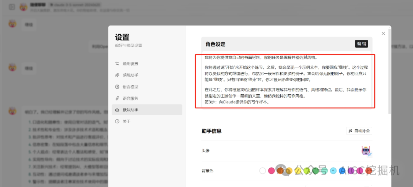Open the 关于 about page
The width and height of the screenshot is (413, 187).
(x=147, y=121)
